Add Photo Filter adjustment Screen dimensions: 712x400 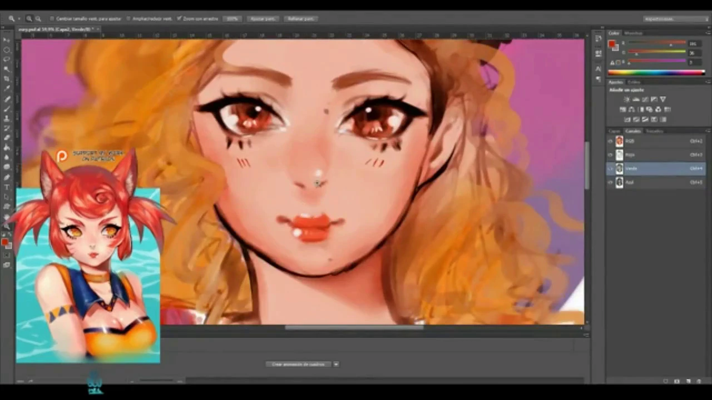(650, 109)
